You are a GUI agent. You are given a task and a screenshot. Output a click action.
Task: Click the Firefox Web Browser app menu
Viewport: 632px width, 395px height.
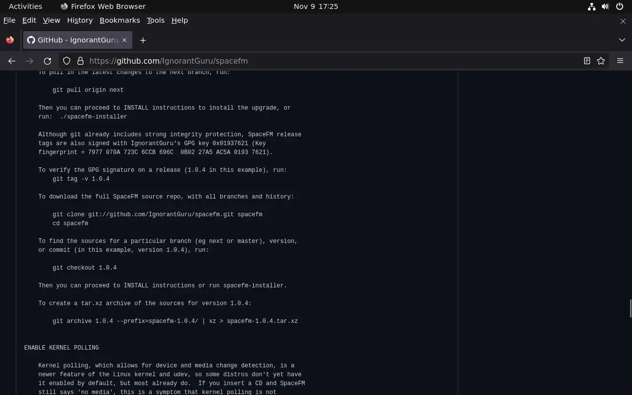point(103,6)
